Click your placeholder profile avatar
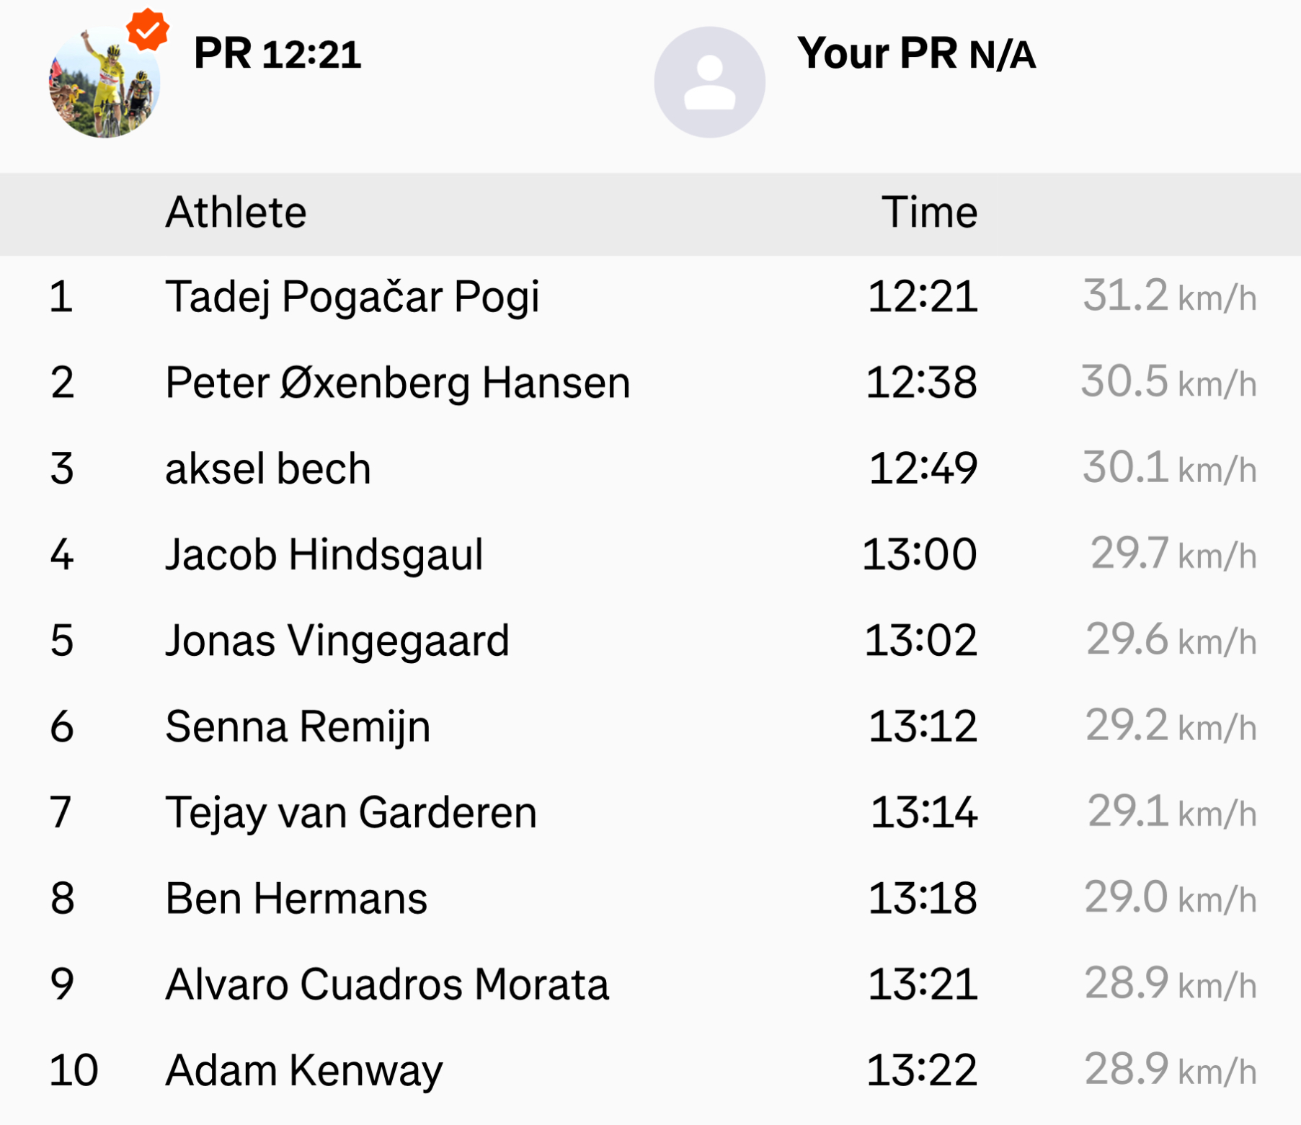This screenshot has height=1125, width=1301. tap(709, 82)
